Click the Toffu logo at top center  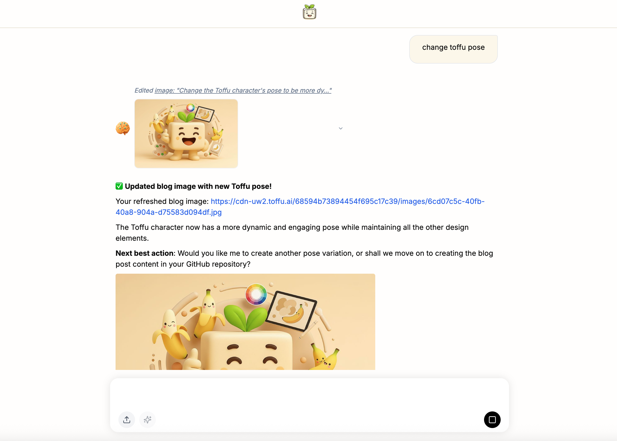[x=309, y=12]
